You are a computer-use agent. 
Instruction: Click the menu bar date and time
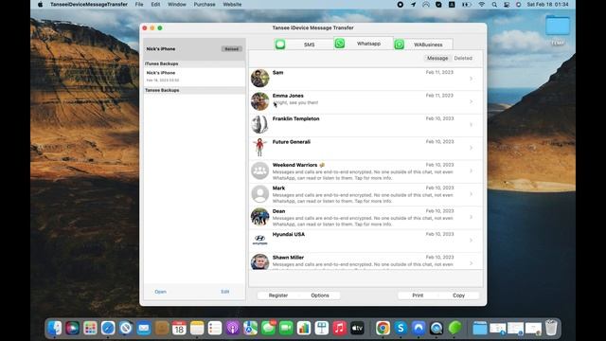click(547, 4)
